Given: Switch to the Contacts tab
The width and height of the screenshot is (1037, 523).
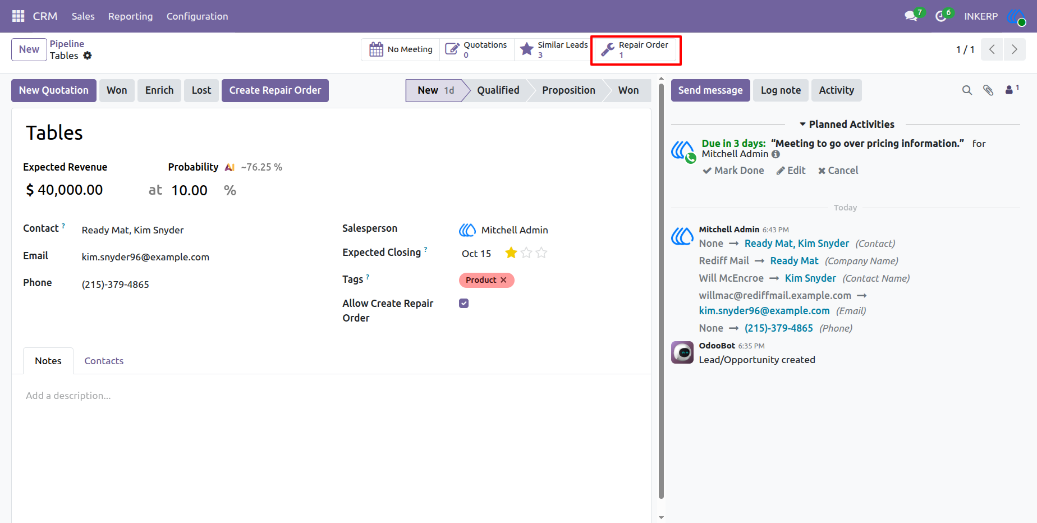Looking at the screenshot, I should coord(104,361).
